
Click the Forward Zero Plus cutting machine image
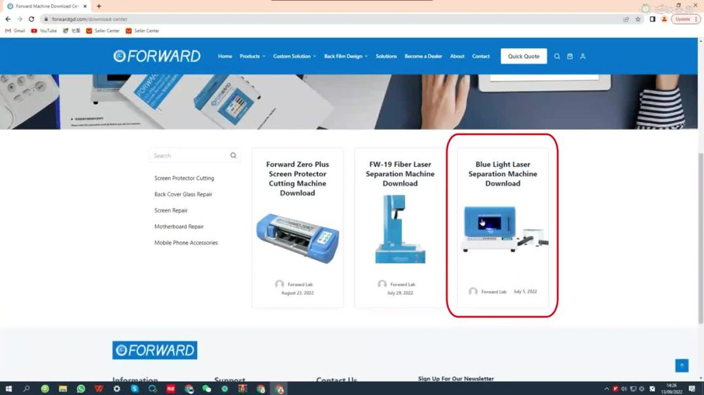point(298,237)
